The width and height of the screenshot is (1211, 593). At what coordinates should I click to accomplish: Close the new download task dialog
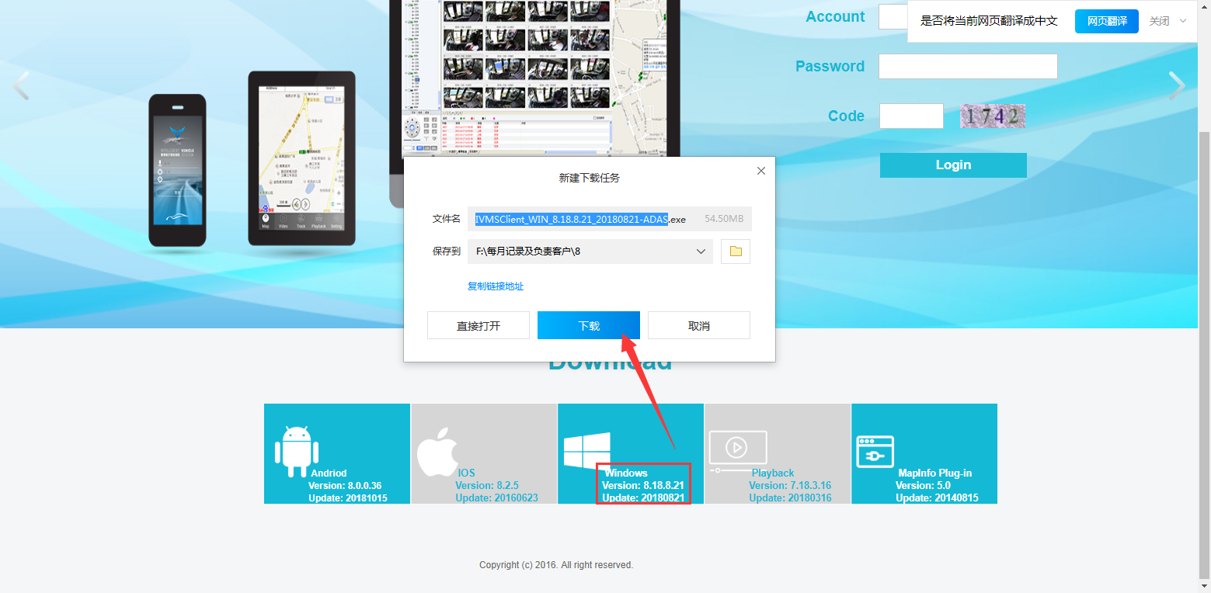click(761, 171)
